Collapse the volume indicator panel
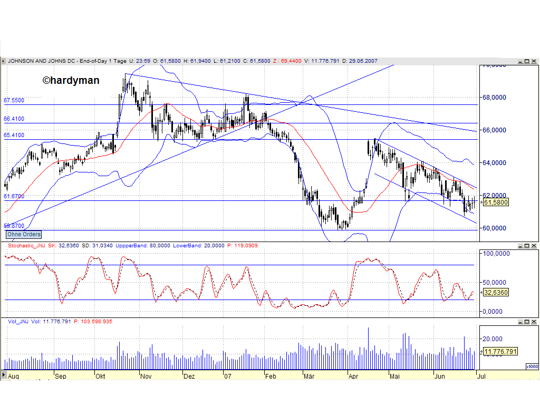 (x=520, y=321)
